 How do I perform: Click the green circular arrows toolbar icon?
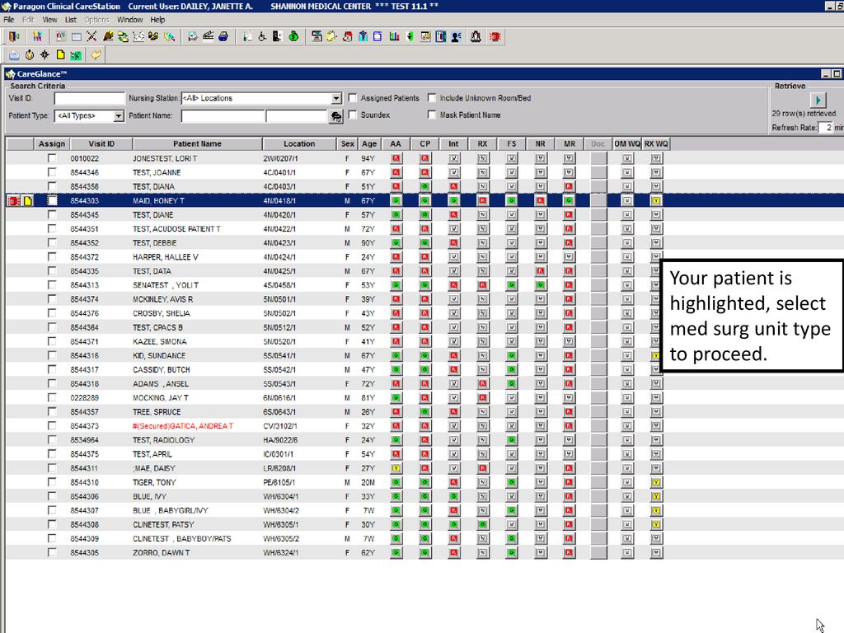(x=124, y=36)
